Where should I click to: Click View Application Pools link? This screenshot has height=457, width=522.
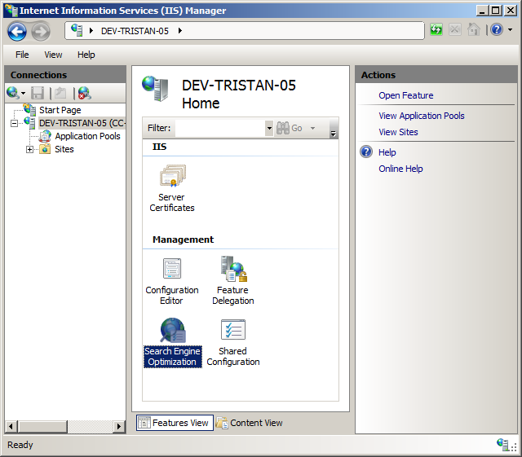pyautogui.click(x=421, y=116)
